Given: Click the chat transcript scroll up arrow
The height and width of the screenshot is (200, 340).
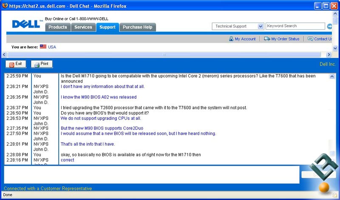Looking at the screenshot, I should coord(332,76).
